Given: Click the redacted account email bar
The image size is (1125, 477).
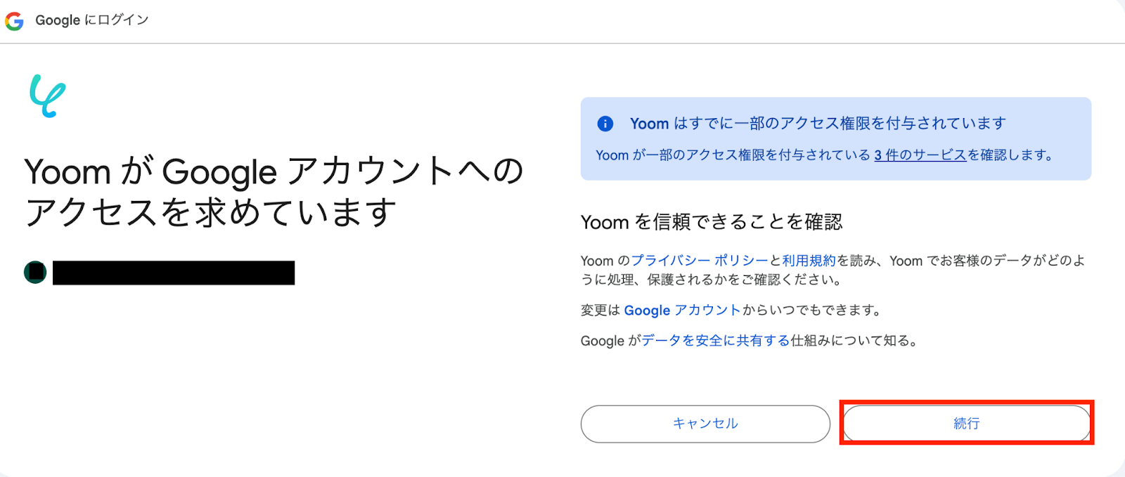Looking at the screenshot, I should pos(174,273).
